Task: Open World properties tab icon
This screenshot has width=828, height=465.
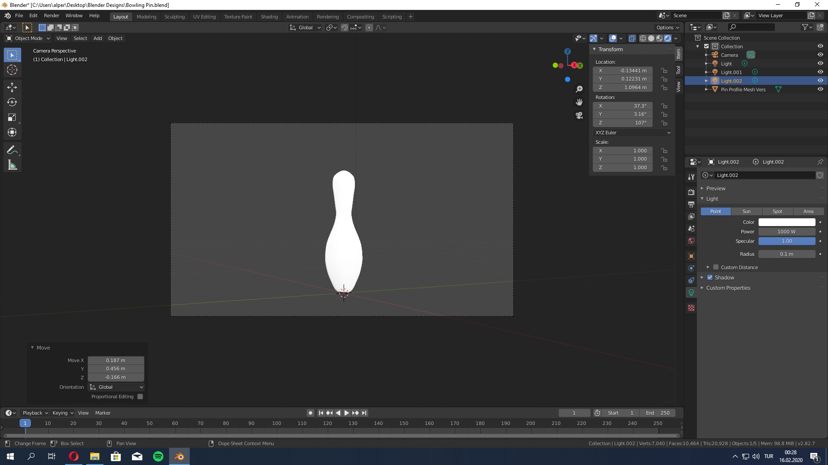Action: click(x=691, y=241)
